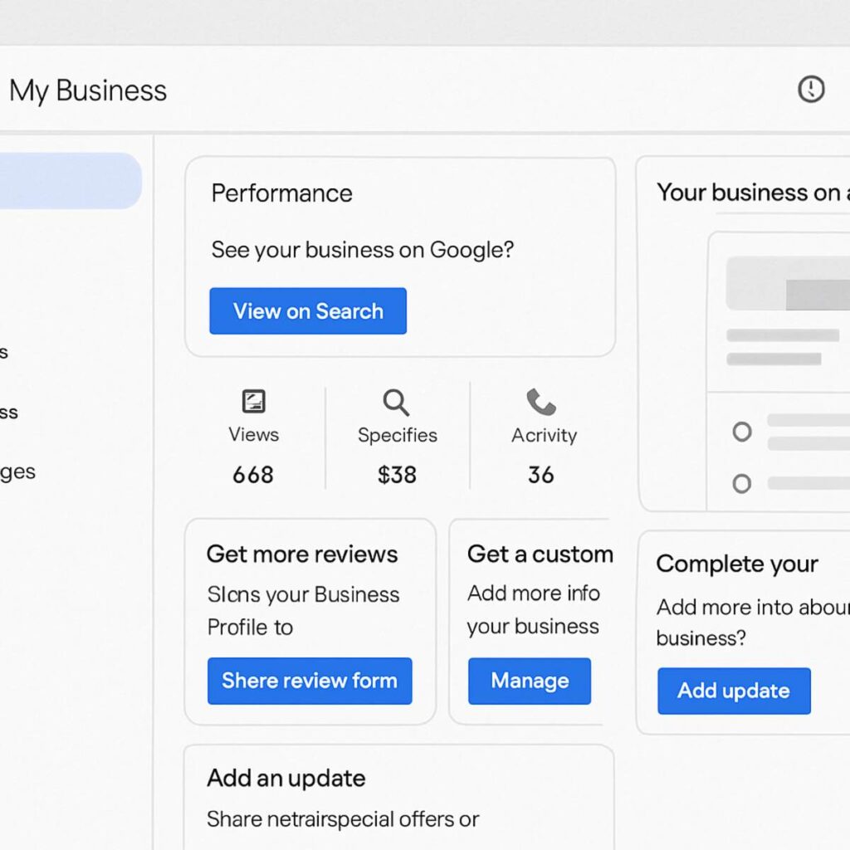Click the Acrivity phone icon
Viewport: 850px width, 850px height.
point(541,402)
